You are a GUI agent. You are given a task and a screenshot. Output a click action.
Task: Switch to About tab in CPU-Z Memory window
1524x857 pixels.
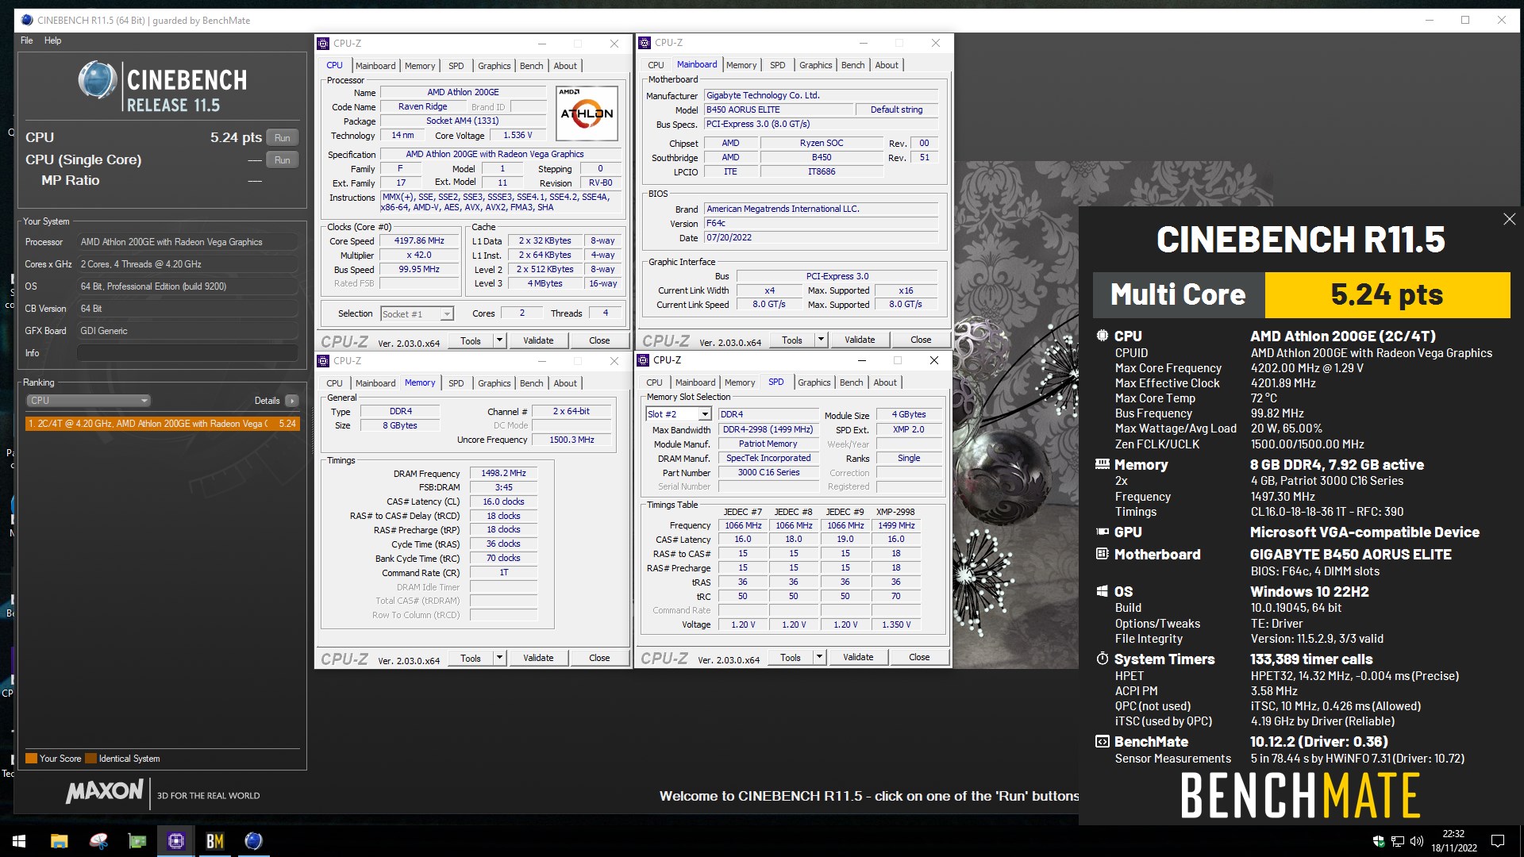[565, 383]
